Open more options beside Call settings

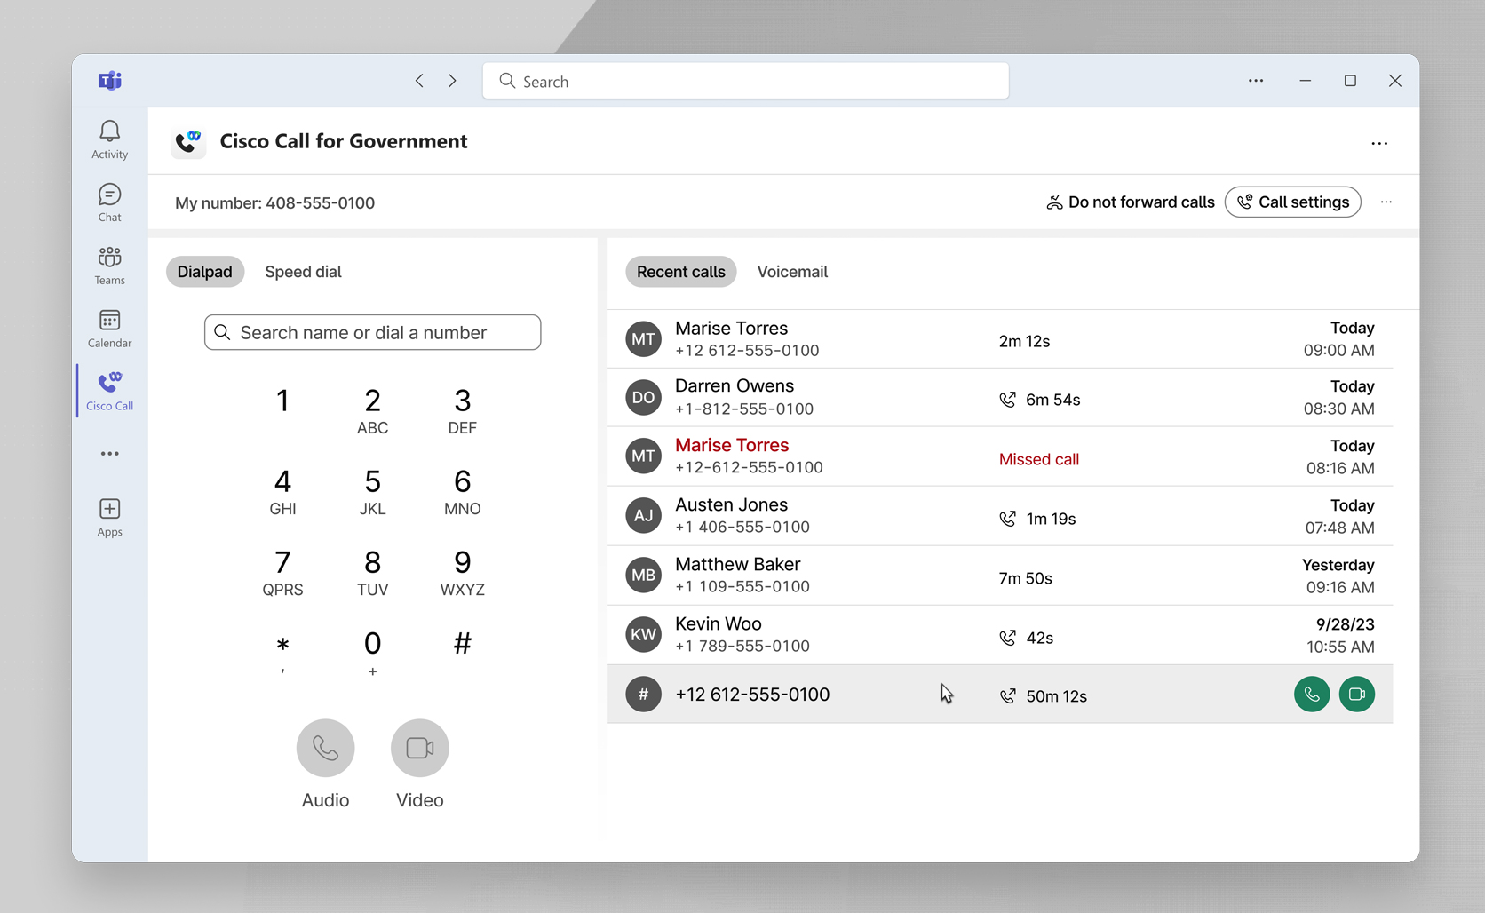[1386, 202]
